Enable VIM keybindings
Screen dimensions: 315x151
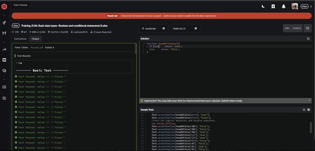coord(287,28)
